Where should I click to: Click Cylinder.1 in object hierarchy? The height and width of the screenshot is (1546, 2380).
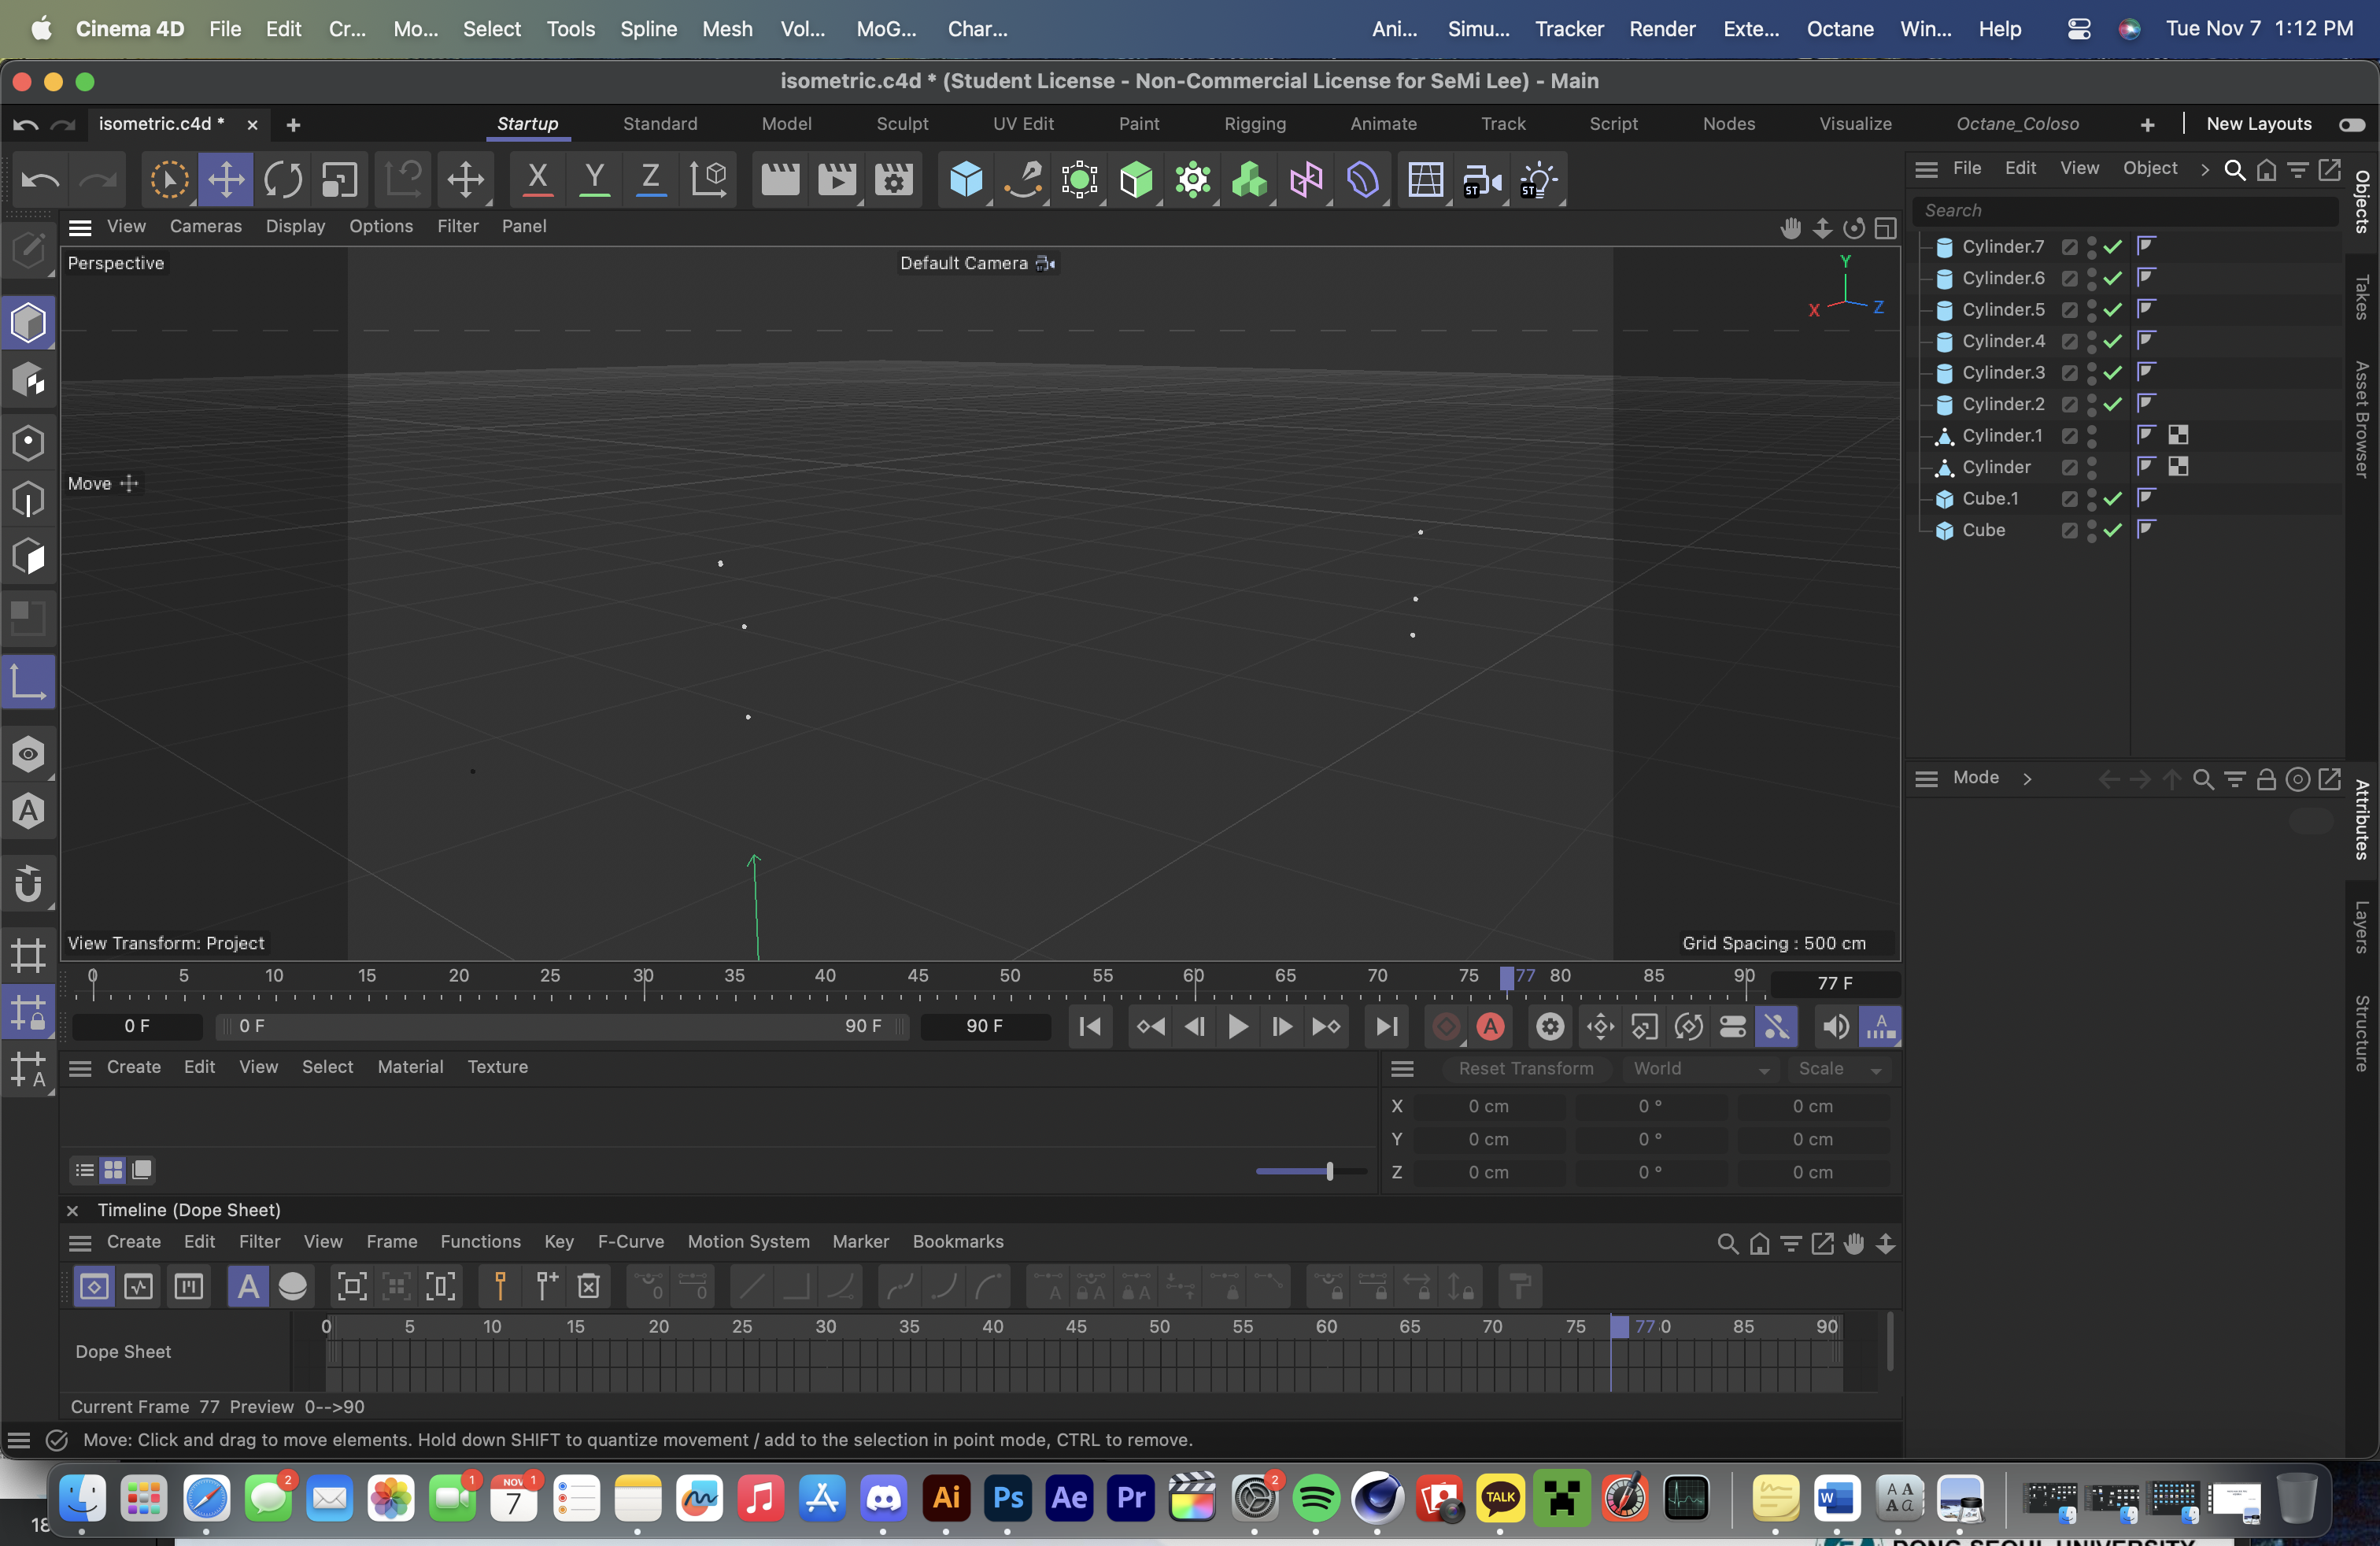click(2002, 434)
